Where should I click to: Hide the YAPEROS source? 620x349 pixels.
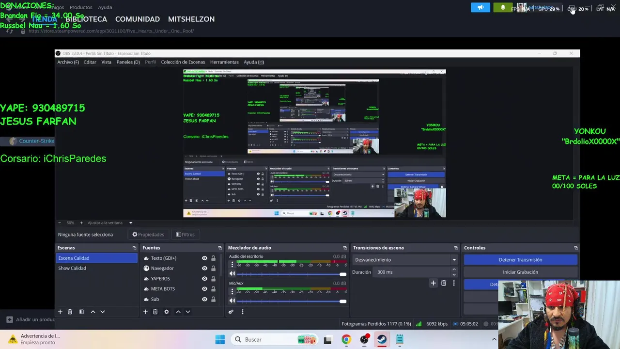(x=204, y=279)
